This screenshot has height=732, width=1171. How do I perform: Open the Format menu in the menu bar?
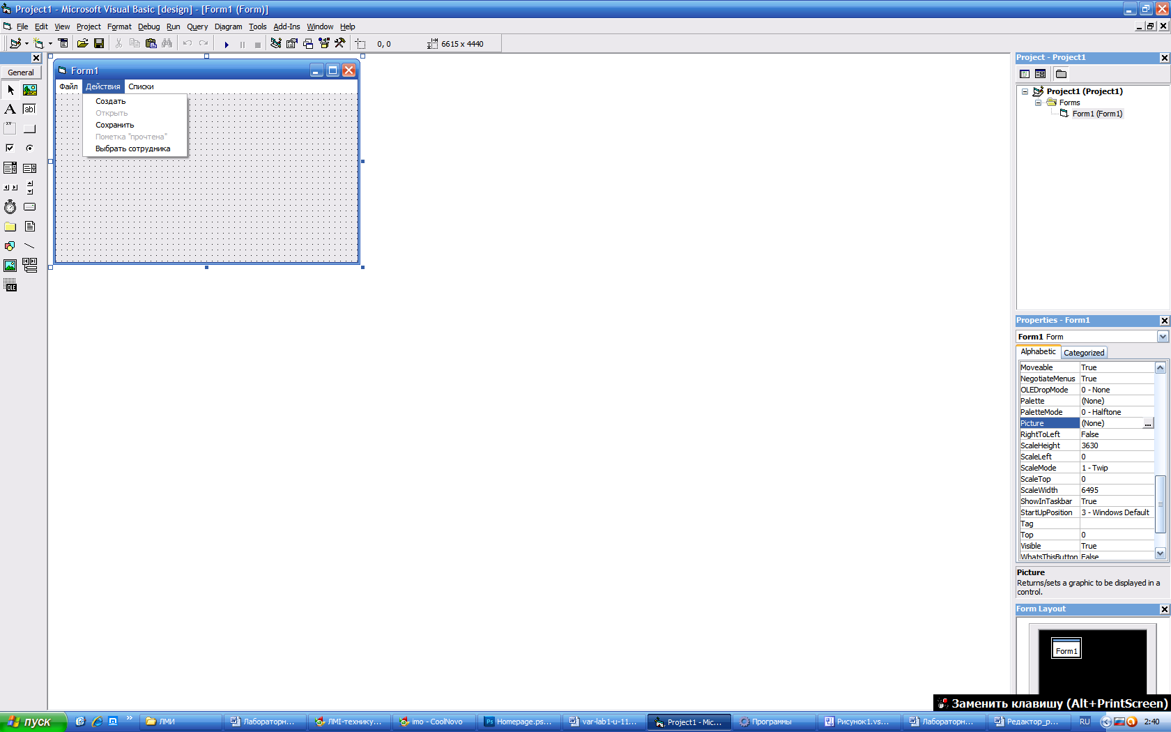tap(119, 26)
